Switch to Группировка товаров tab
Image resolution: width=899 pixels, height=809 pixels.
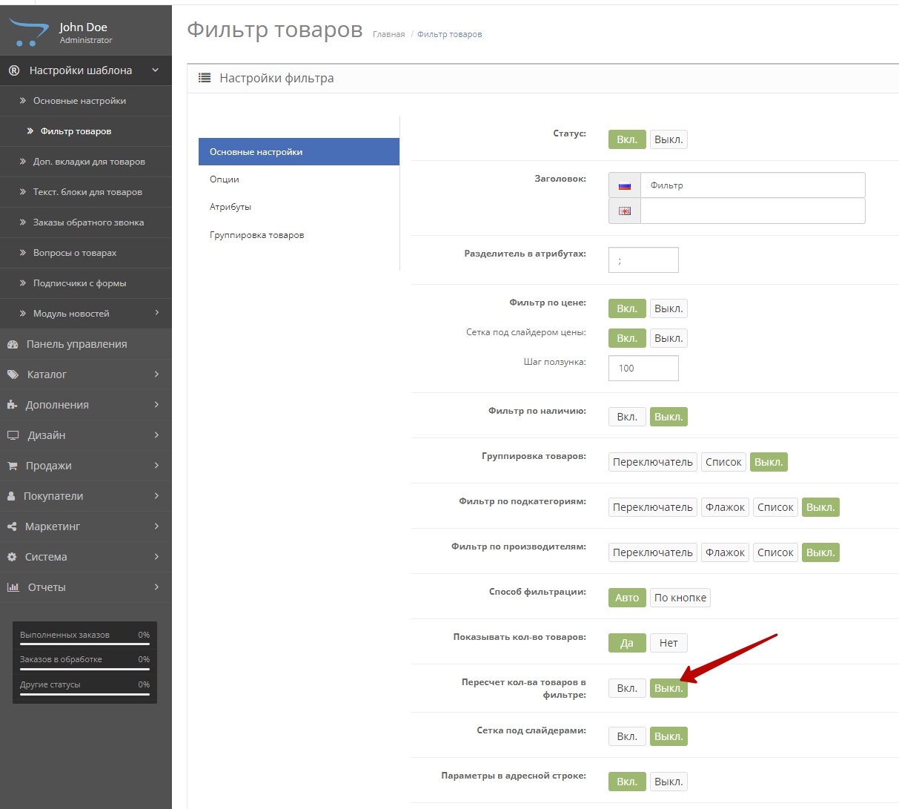coord(256,235)
